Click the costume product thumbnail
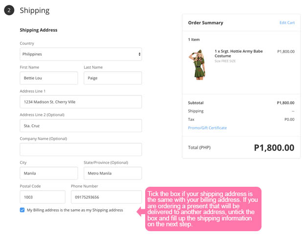 click(197, 64)
